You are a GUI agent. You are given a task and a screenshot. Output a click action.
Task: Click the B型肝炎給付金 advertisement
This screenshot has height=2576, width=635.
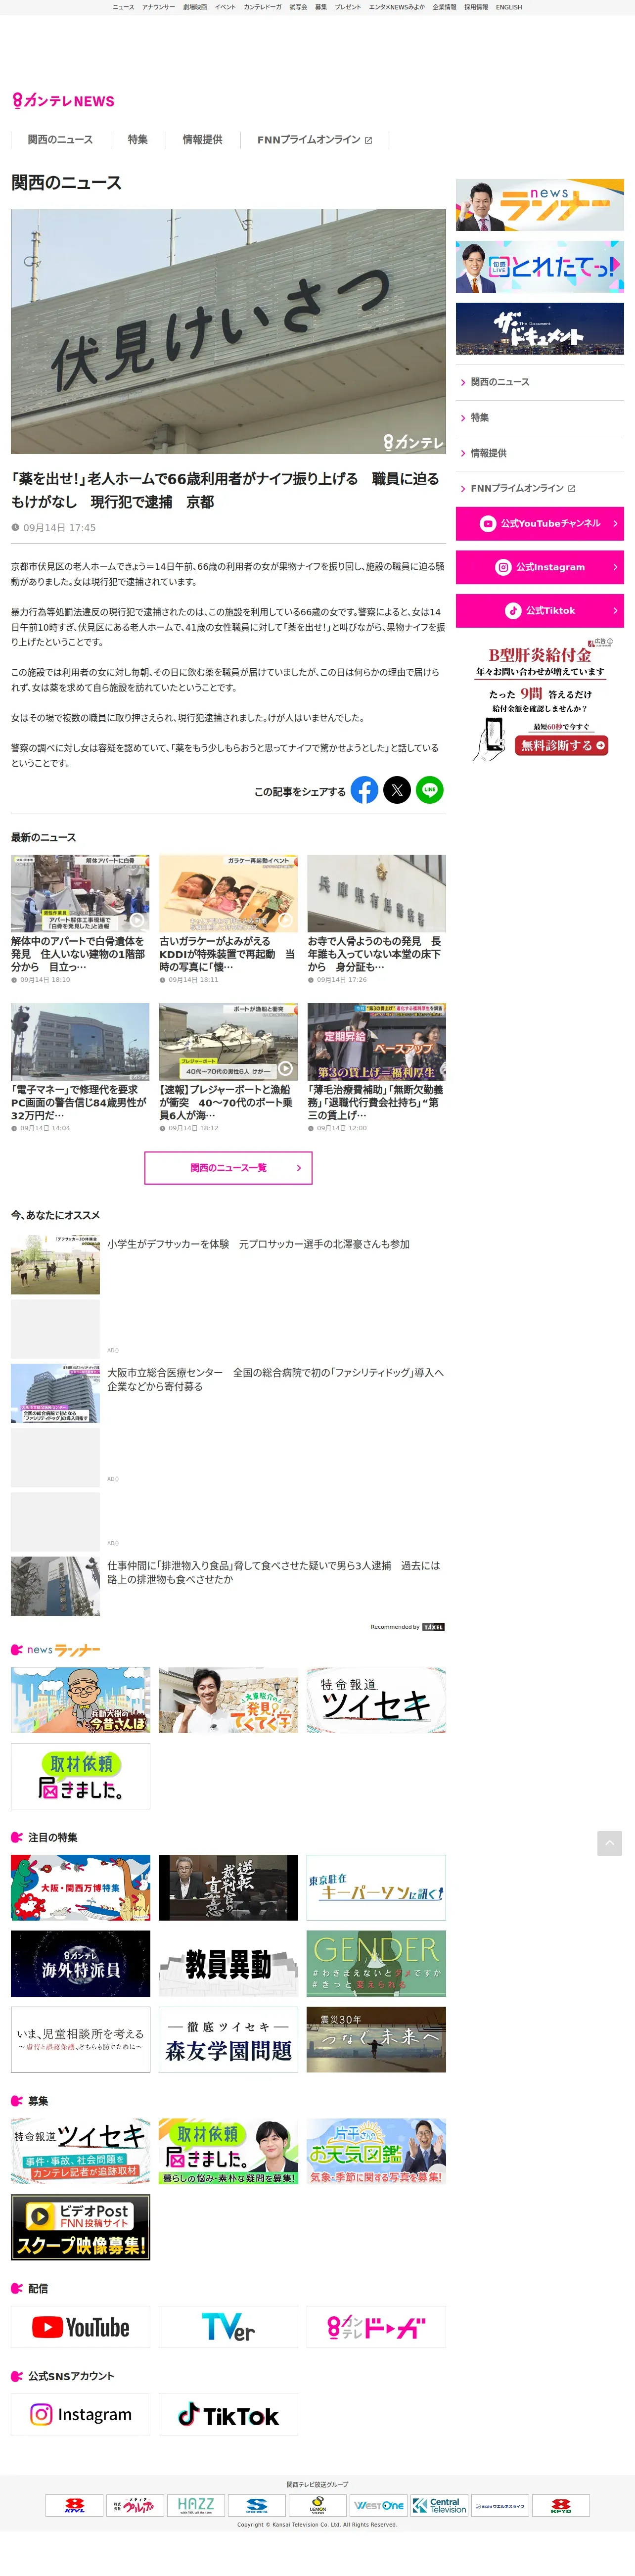540,700
